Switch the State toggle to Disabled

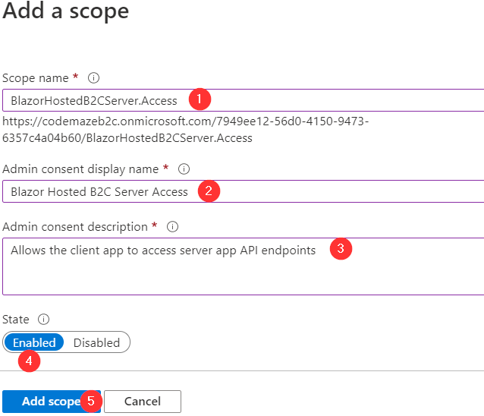tap(96, 342)
